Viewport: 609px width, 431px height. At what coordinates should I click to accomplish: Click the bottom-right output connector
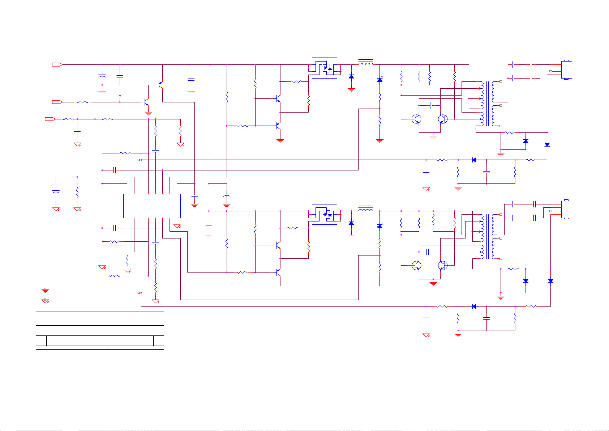[x=566, y=209]
